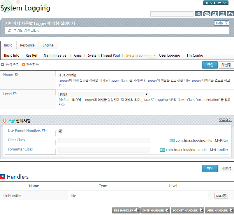Click the Filter Class input field
234x215 pixels.
tap(104, 140)
